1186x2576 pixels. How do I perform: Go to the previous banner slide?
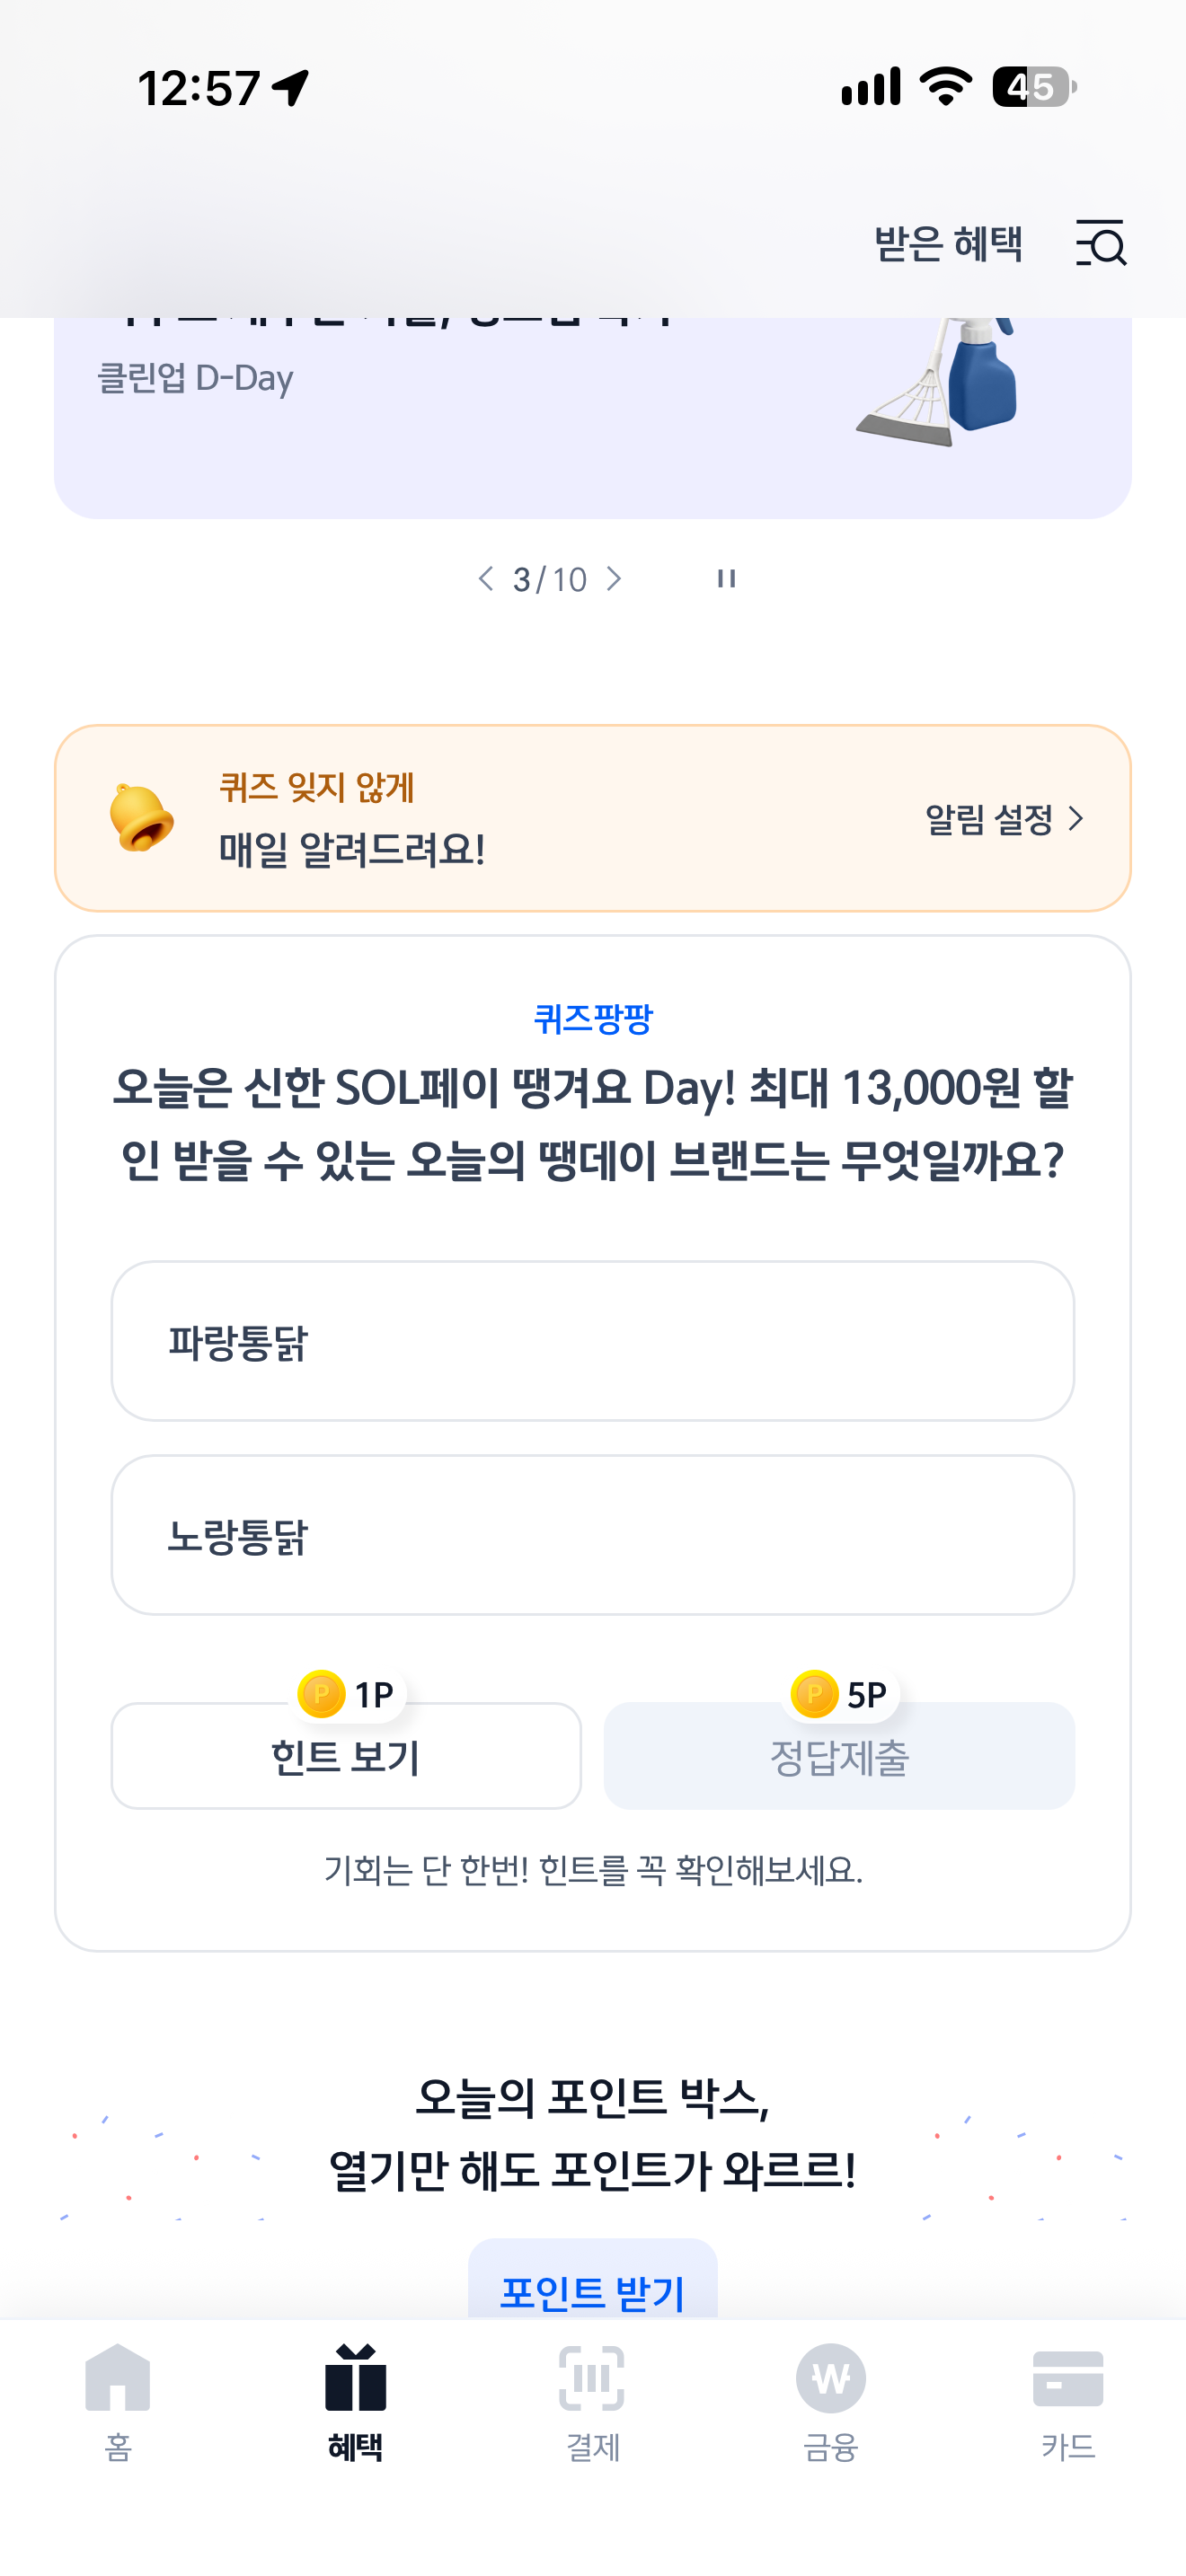pyautogui.click(x=486, y=578)
